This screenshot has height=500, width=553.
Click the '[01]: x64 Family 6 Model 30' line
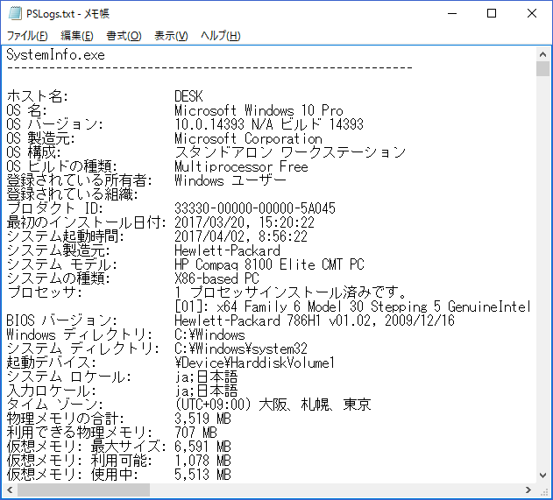352,306
